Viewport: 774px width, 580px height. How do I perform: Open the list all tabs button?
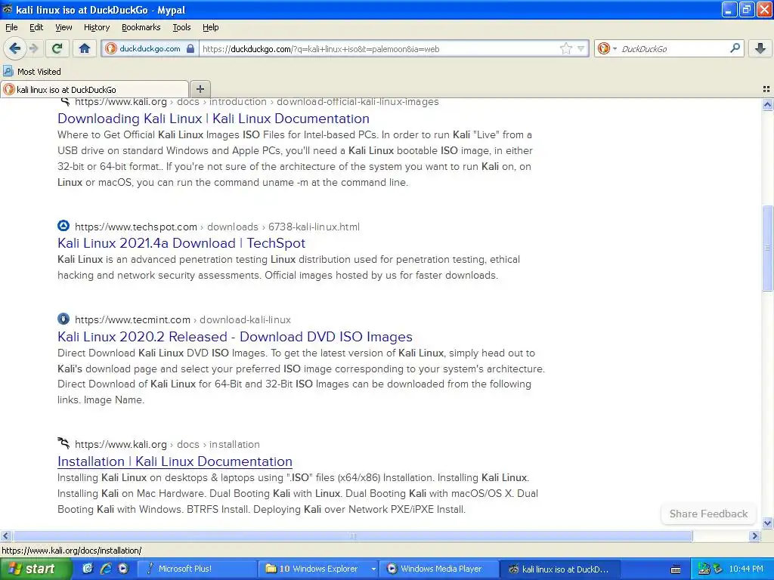click(x=766, y=89)
